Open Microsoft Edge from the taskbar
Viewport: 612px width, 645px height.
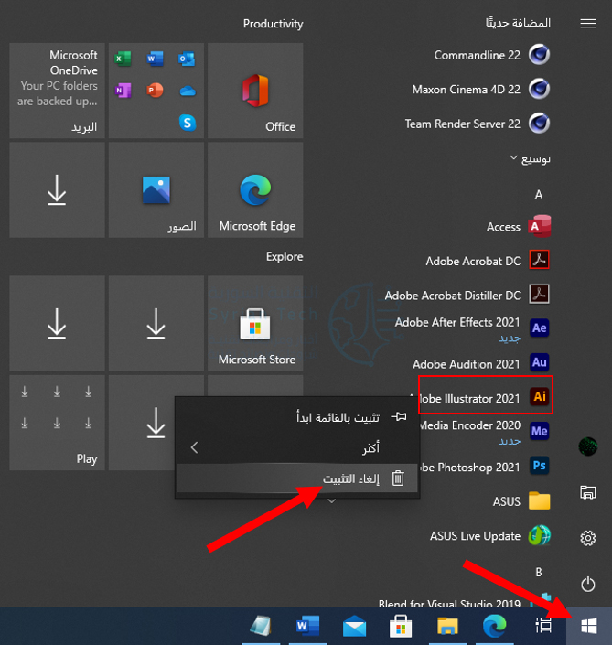coord(495,626)
